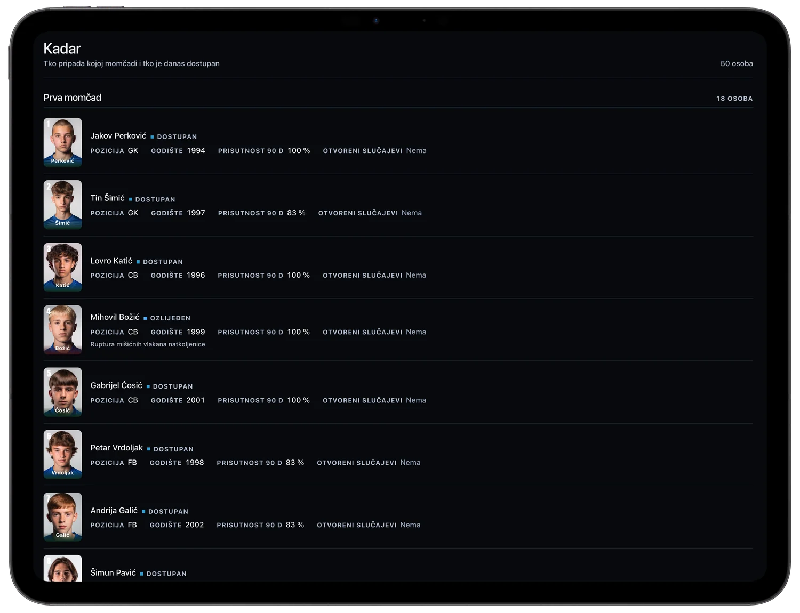Open Mihovil Božić's player photo
This screenshot has width=800, height=613.
click(62, 329)
